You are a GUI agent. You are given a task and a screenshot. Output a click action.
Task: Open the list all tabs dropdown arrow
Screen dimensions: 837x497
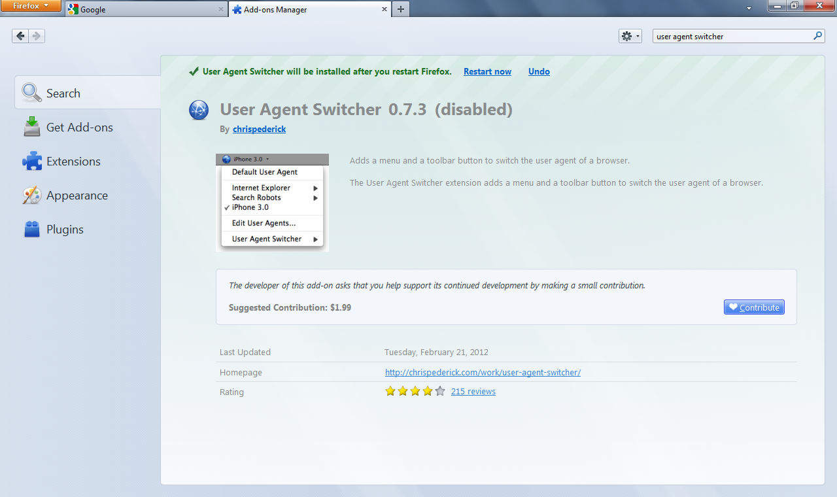tap(749, 9)
